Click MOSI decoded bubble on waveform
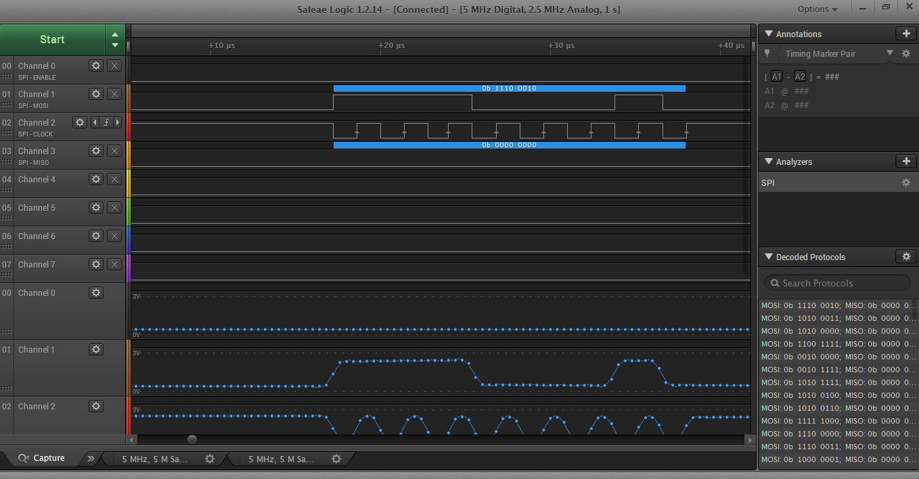Viewport: 919px width, 479px height. click(x=509, y=88)
